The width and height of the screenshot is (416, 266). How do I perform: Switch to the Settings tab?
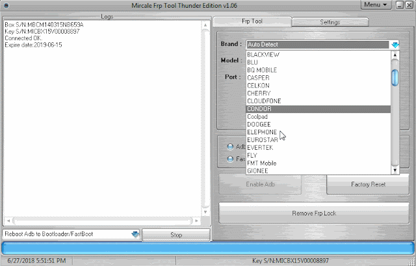[x=330, y=22]
